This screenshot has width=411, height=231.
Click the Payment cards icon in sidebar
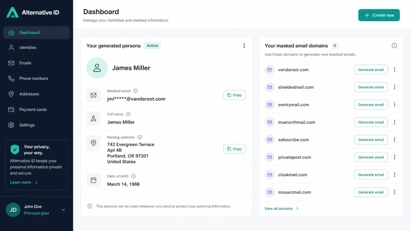11,110
